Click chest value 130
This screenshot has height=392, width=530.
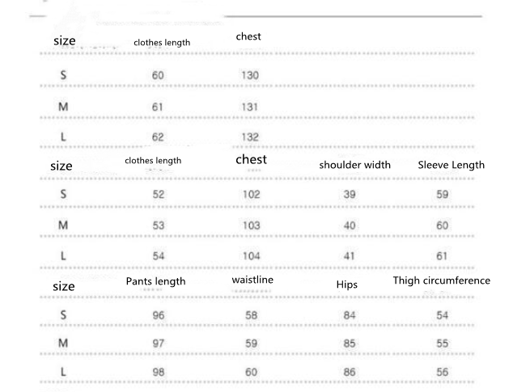pos(250,75)
